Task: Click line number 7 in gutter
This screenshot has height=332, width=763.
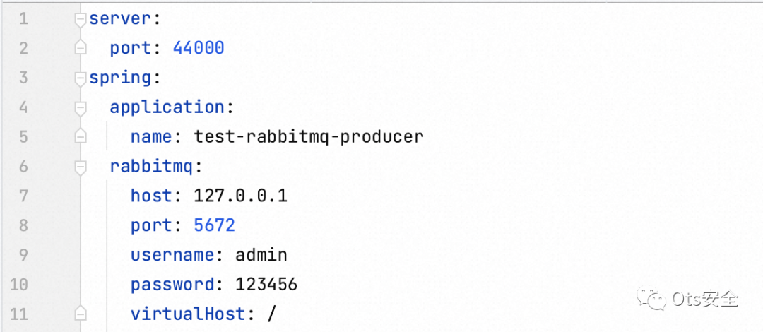Action: pos(23,196)
